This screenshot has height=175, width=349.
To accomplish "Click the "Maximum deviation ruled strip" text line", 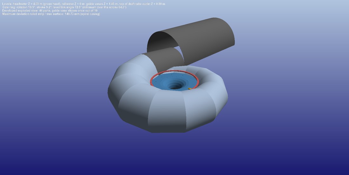I will [51, 14].
